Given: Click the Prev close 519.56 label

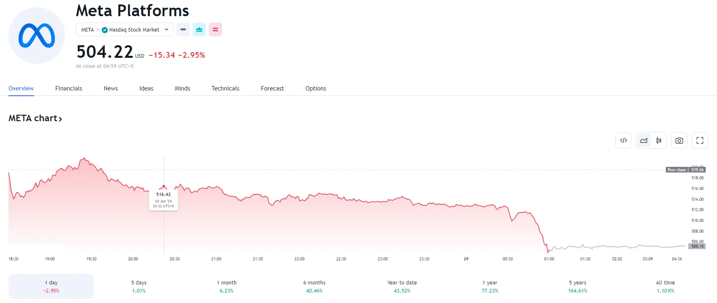Looking at the screenshot, I should click(x=686, y=170).
